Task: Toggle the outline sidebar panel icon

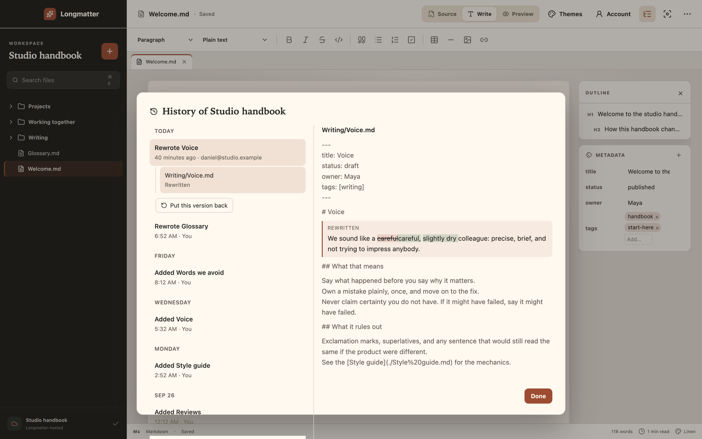Action: coord(647,14)
